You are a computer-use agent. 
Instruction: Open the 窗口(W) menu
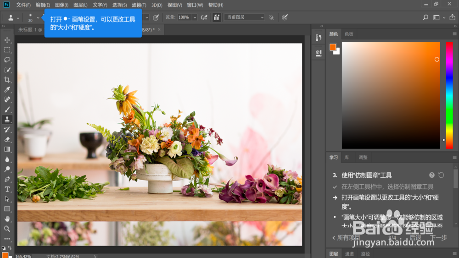pos(195,5)
